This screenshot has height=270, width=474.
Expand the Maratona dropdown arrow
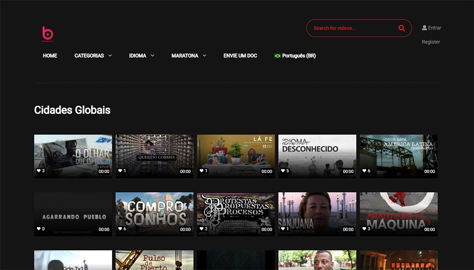[x=204, y=55]
